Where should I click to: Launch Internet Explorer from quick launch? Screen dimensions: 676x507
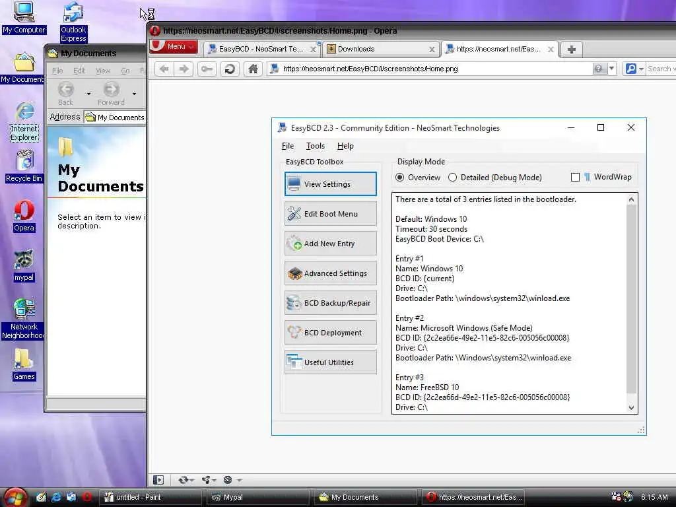(56, 497)
